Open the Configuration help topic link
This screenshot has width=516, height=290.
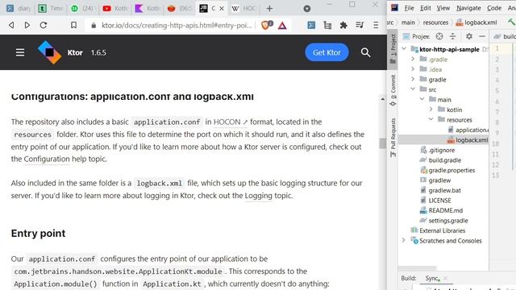47,159
